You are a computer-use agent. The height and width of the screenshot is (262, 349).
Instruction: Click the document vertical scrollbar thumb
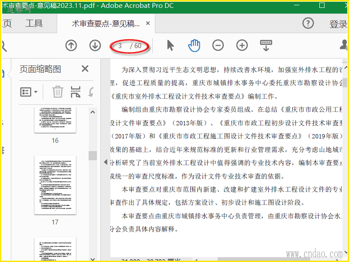[x=345, y=83]
